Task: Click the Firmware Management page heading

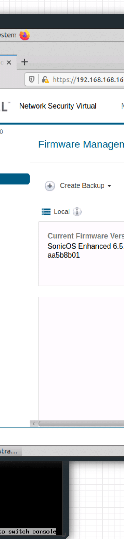Action: (x=81, y=144)
